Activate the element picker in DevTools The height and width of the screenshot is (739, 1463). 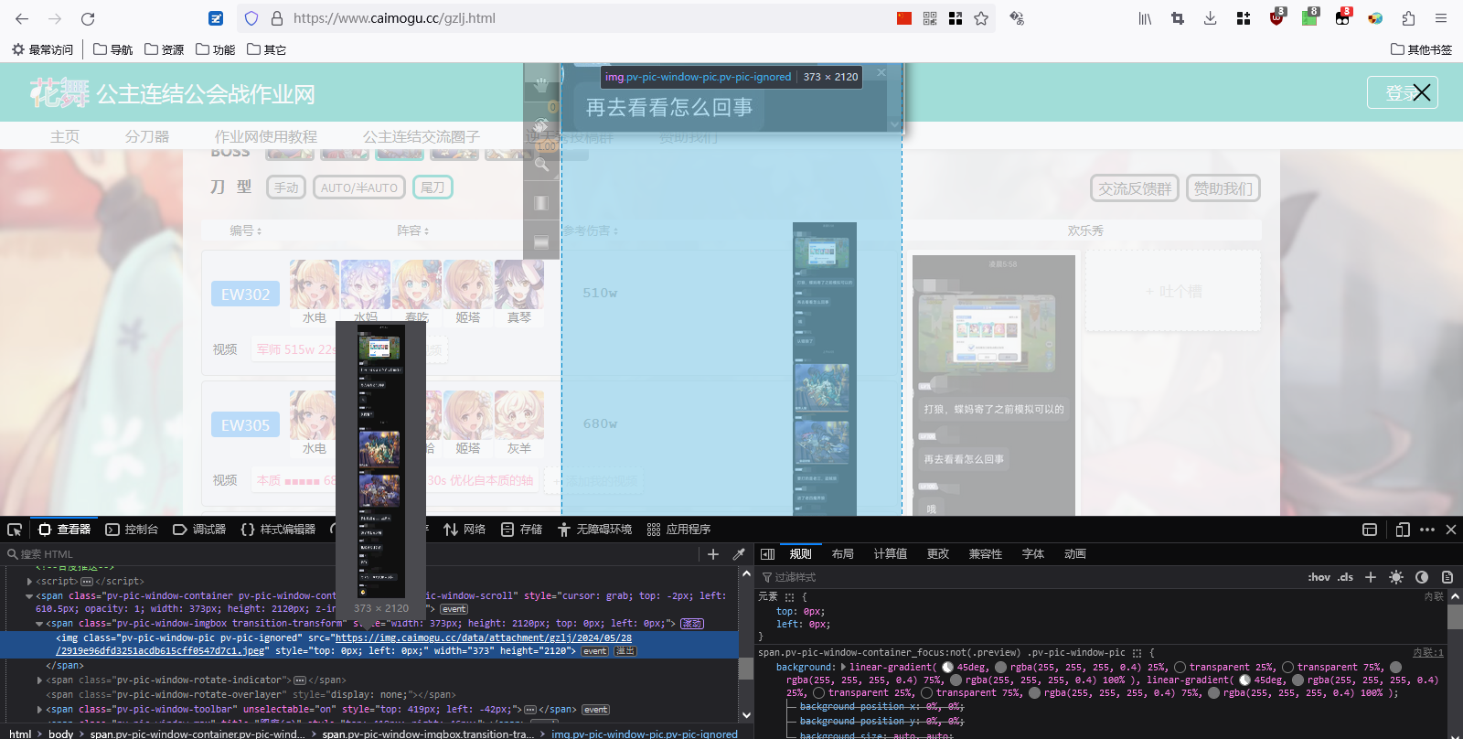point(15,530)
